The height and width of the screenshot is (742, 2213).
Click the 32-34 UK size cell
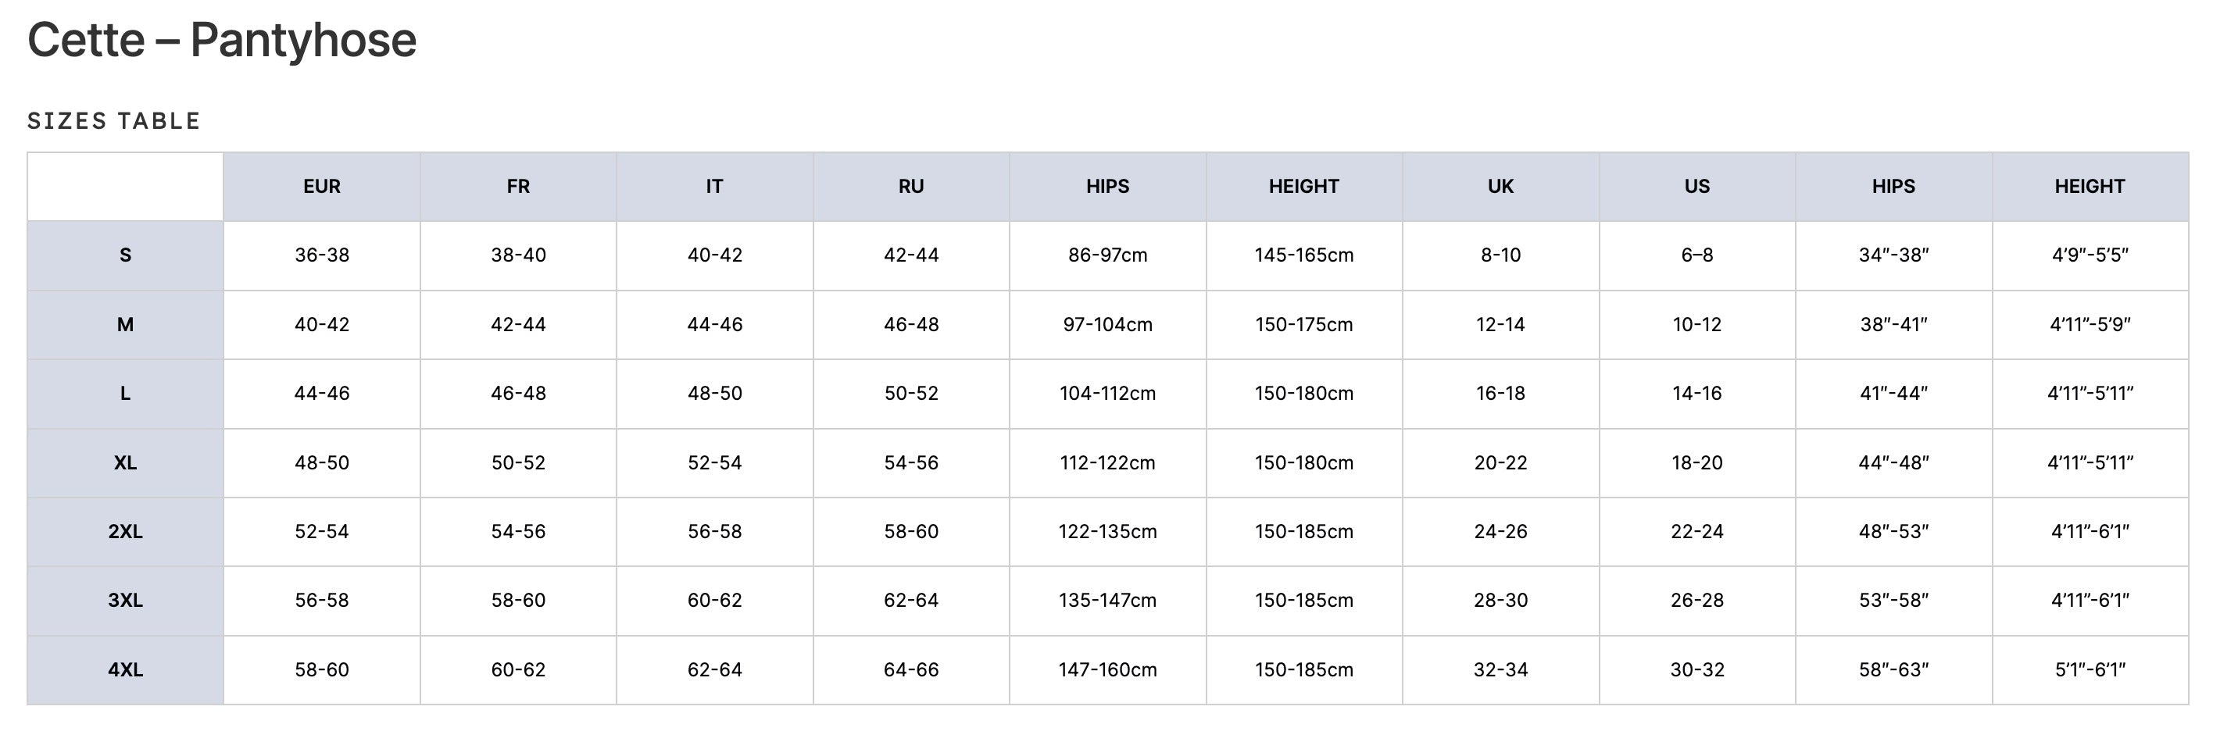(1501, 670)
